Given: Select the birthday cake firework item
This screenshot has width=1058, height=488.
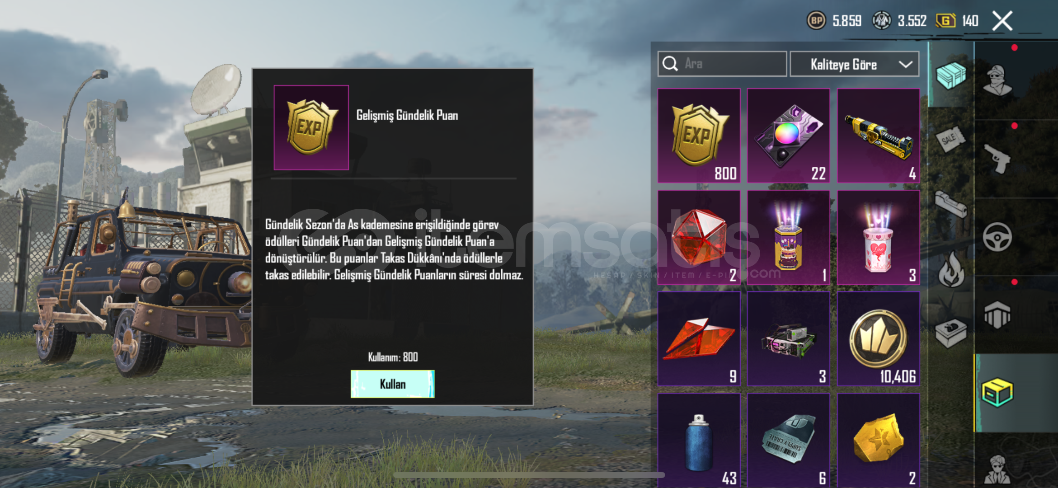Looking at the screenshot, I should 788,237.
